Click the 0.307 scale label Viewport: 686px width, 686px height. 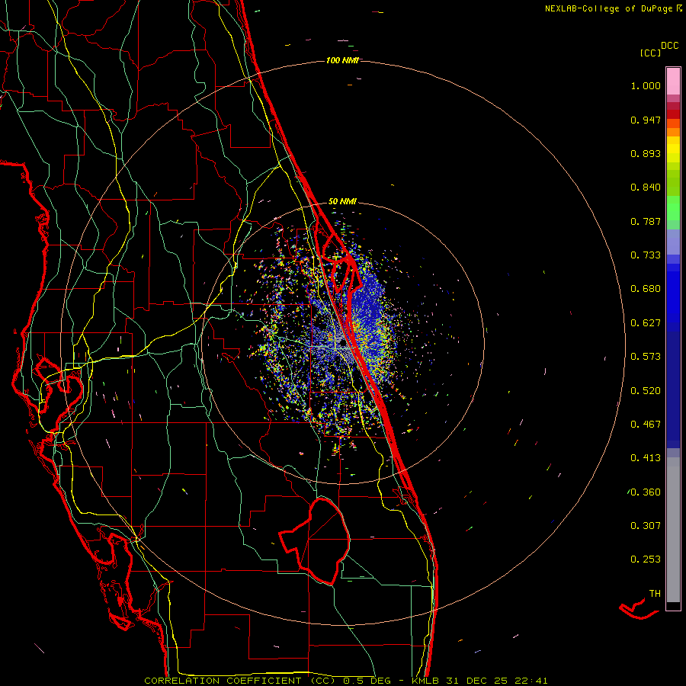coord(646,526)
